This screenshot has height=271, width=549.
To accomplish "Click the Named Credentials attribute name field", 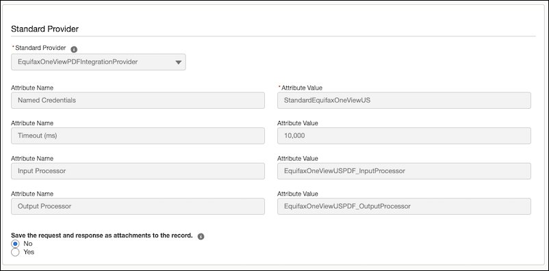I will (x=138, y=101).
